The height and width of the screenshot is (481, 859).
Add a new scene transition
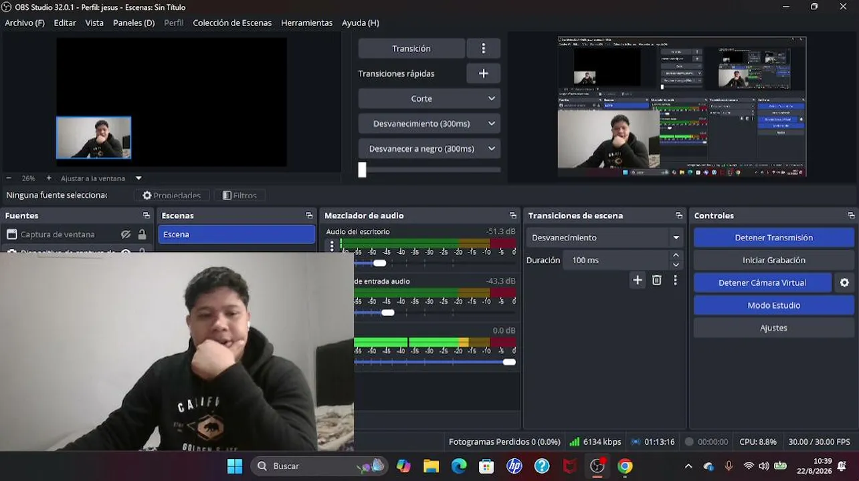(x=638, y=281)
